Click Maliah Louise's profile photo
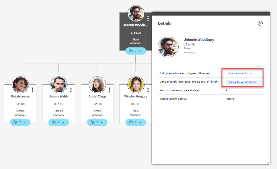The height and width of the screenshot is (169, 277). [20, 85]
